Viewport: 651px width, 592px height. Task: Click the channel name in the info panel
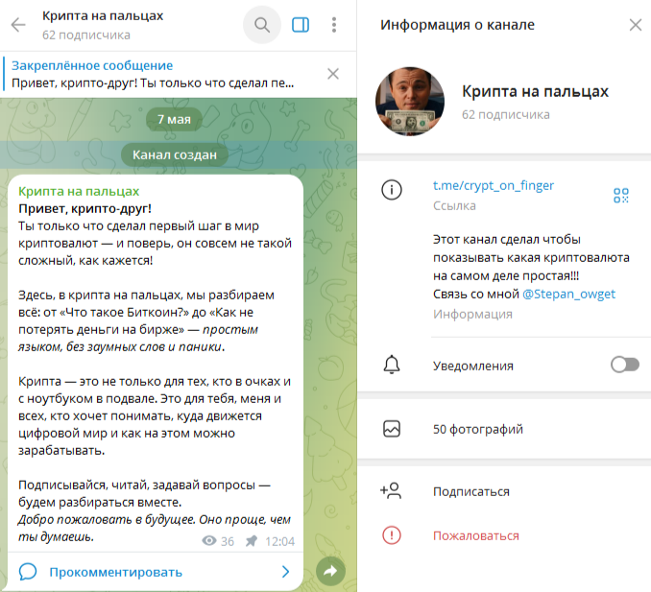tap(535, 91)
